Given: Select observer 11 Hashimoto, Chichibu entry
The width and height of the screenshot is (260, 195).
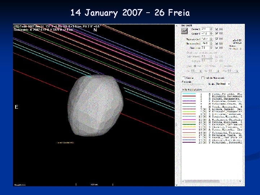Looking at the screenshot, I should pos(220,120).
